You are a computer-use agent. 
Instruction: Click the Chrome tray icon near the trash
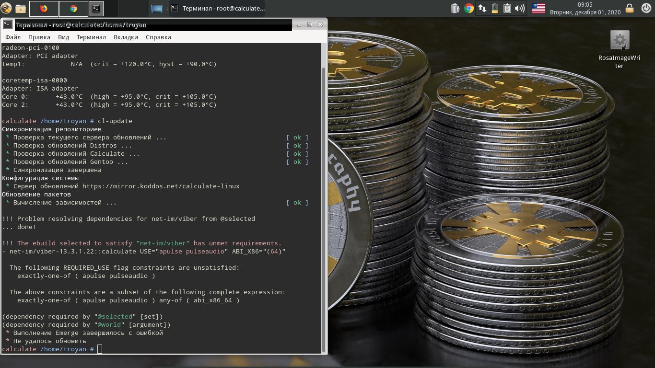point(469,8)
